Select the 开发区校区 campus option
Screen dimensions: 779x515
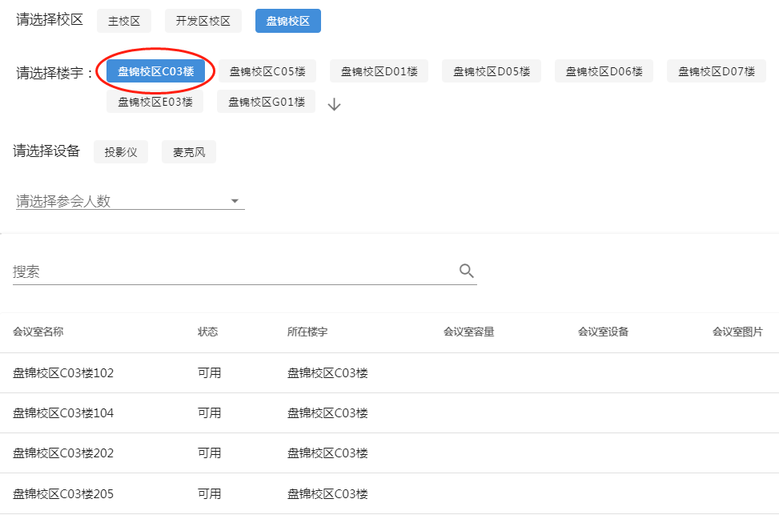coord(203,22)
